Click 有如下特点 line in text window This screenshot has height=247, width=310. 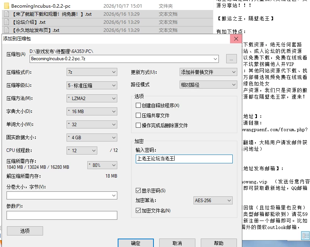point(231,31)
